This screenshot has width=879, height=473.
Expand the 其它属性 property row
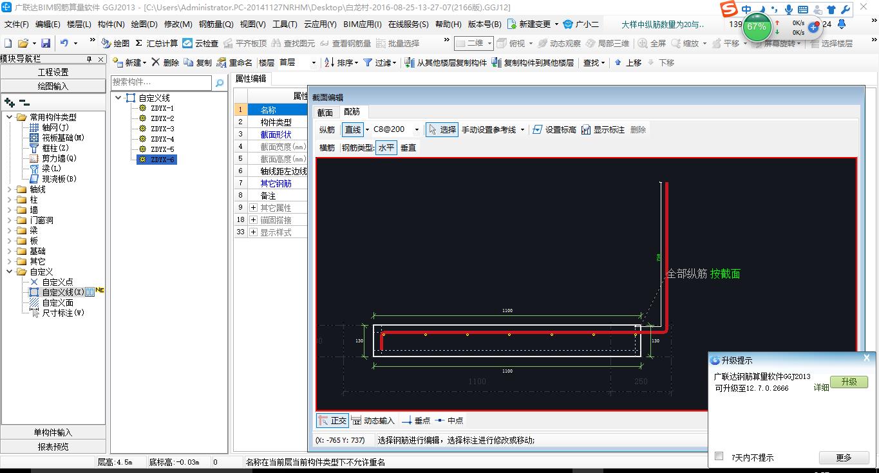254,208
